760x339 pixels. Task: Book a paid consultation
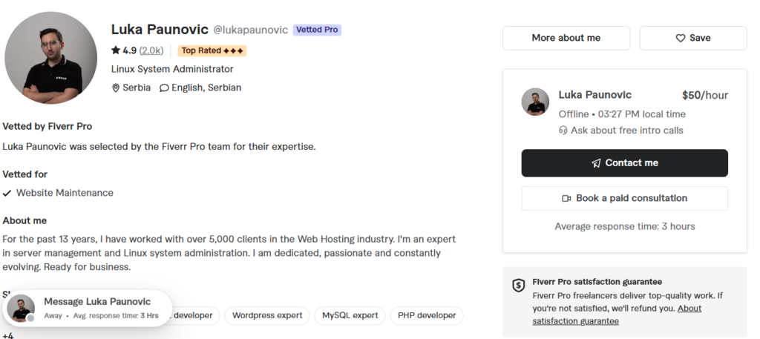(x=624, y=199)
